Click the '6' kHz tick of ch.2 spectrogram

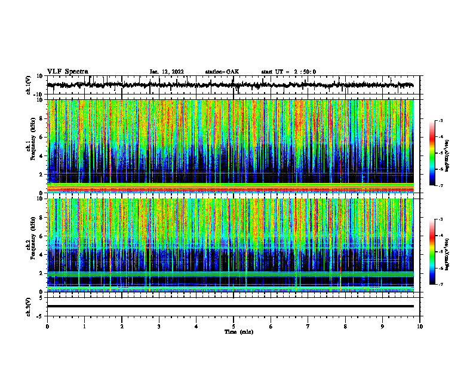42,236
